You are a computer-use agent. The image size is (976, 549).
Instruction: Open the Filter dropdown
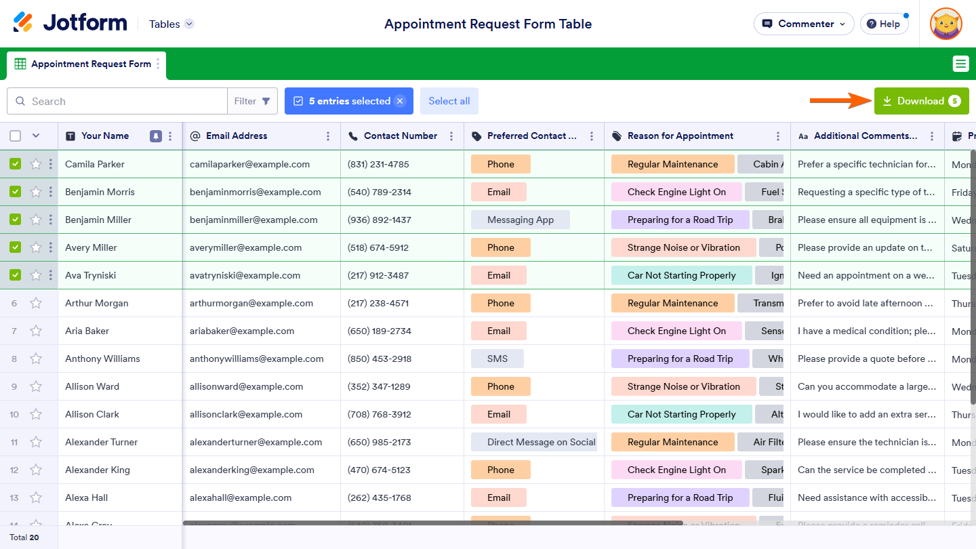point(252,101)
